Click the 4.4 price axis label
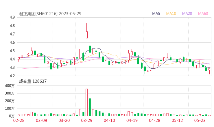 [12, 59]
